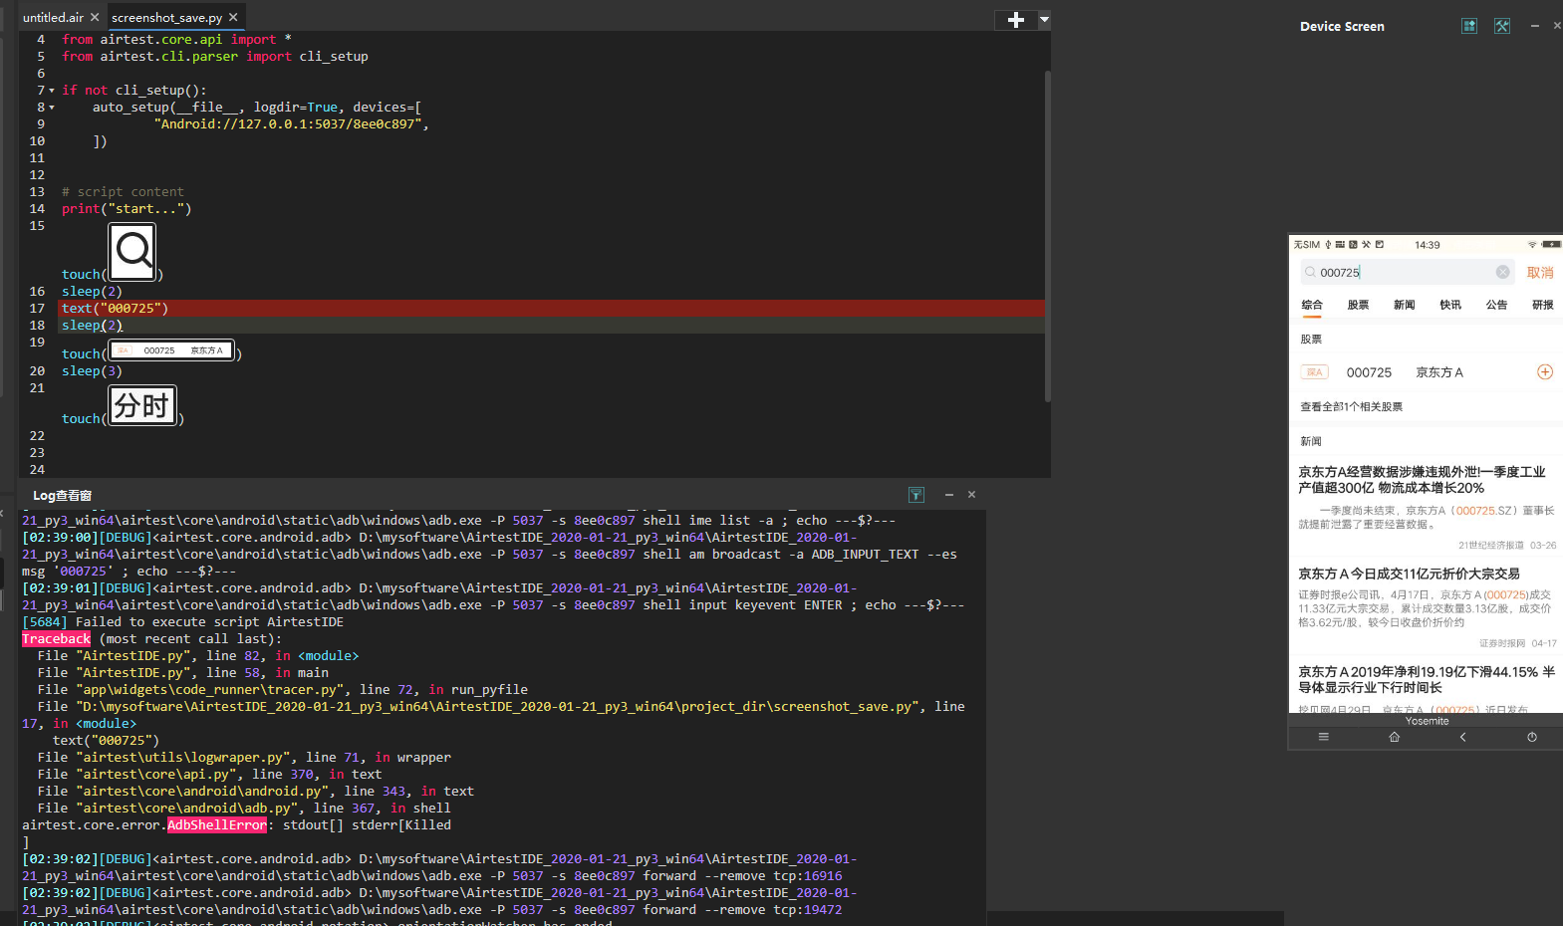Open the 新闻 tab in device search results

tap(1405, 305)
